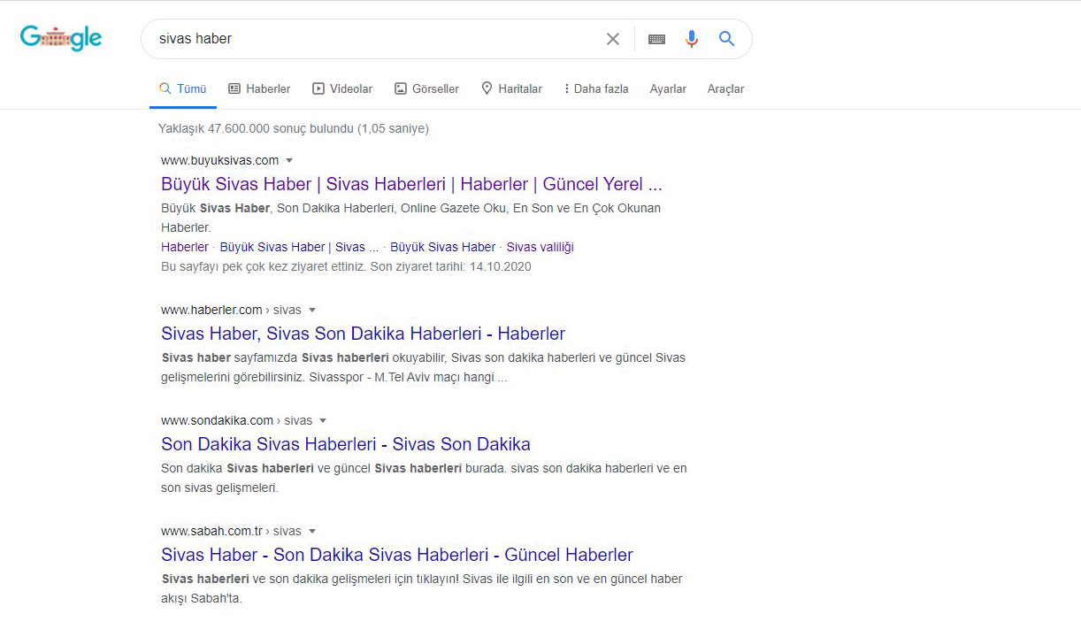
Task: Open the on-screen keyboard icon
Action: pyautogui.click(x=656, y=39)
